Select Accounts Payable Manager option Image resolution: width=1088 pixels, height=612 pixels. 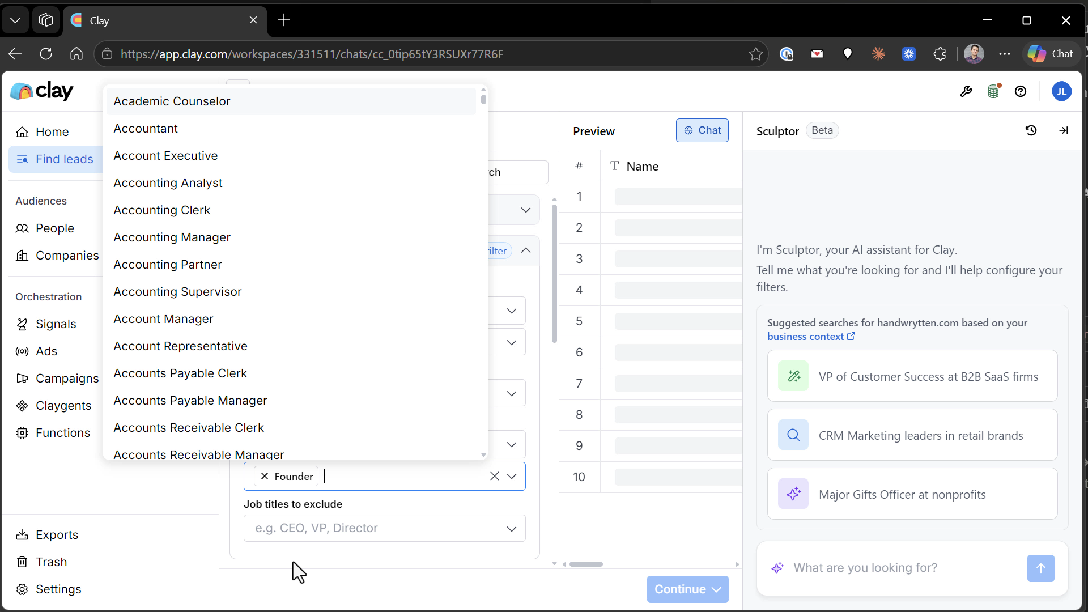point(291,401)
